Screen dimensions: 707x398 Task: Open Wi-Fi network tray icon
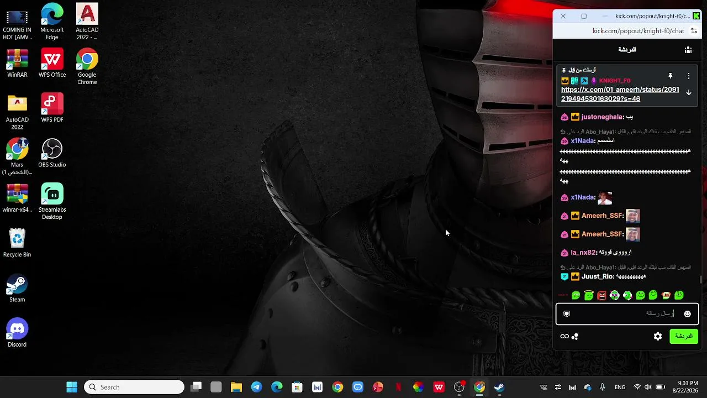point(637,387)
